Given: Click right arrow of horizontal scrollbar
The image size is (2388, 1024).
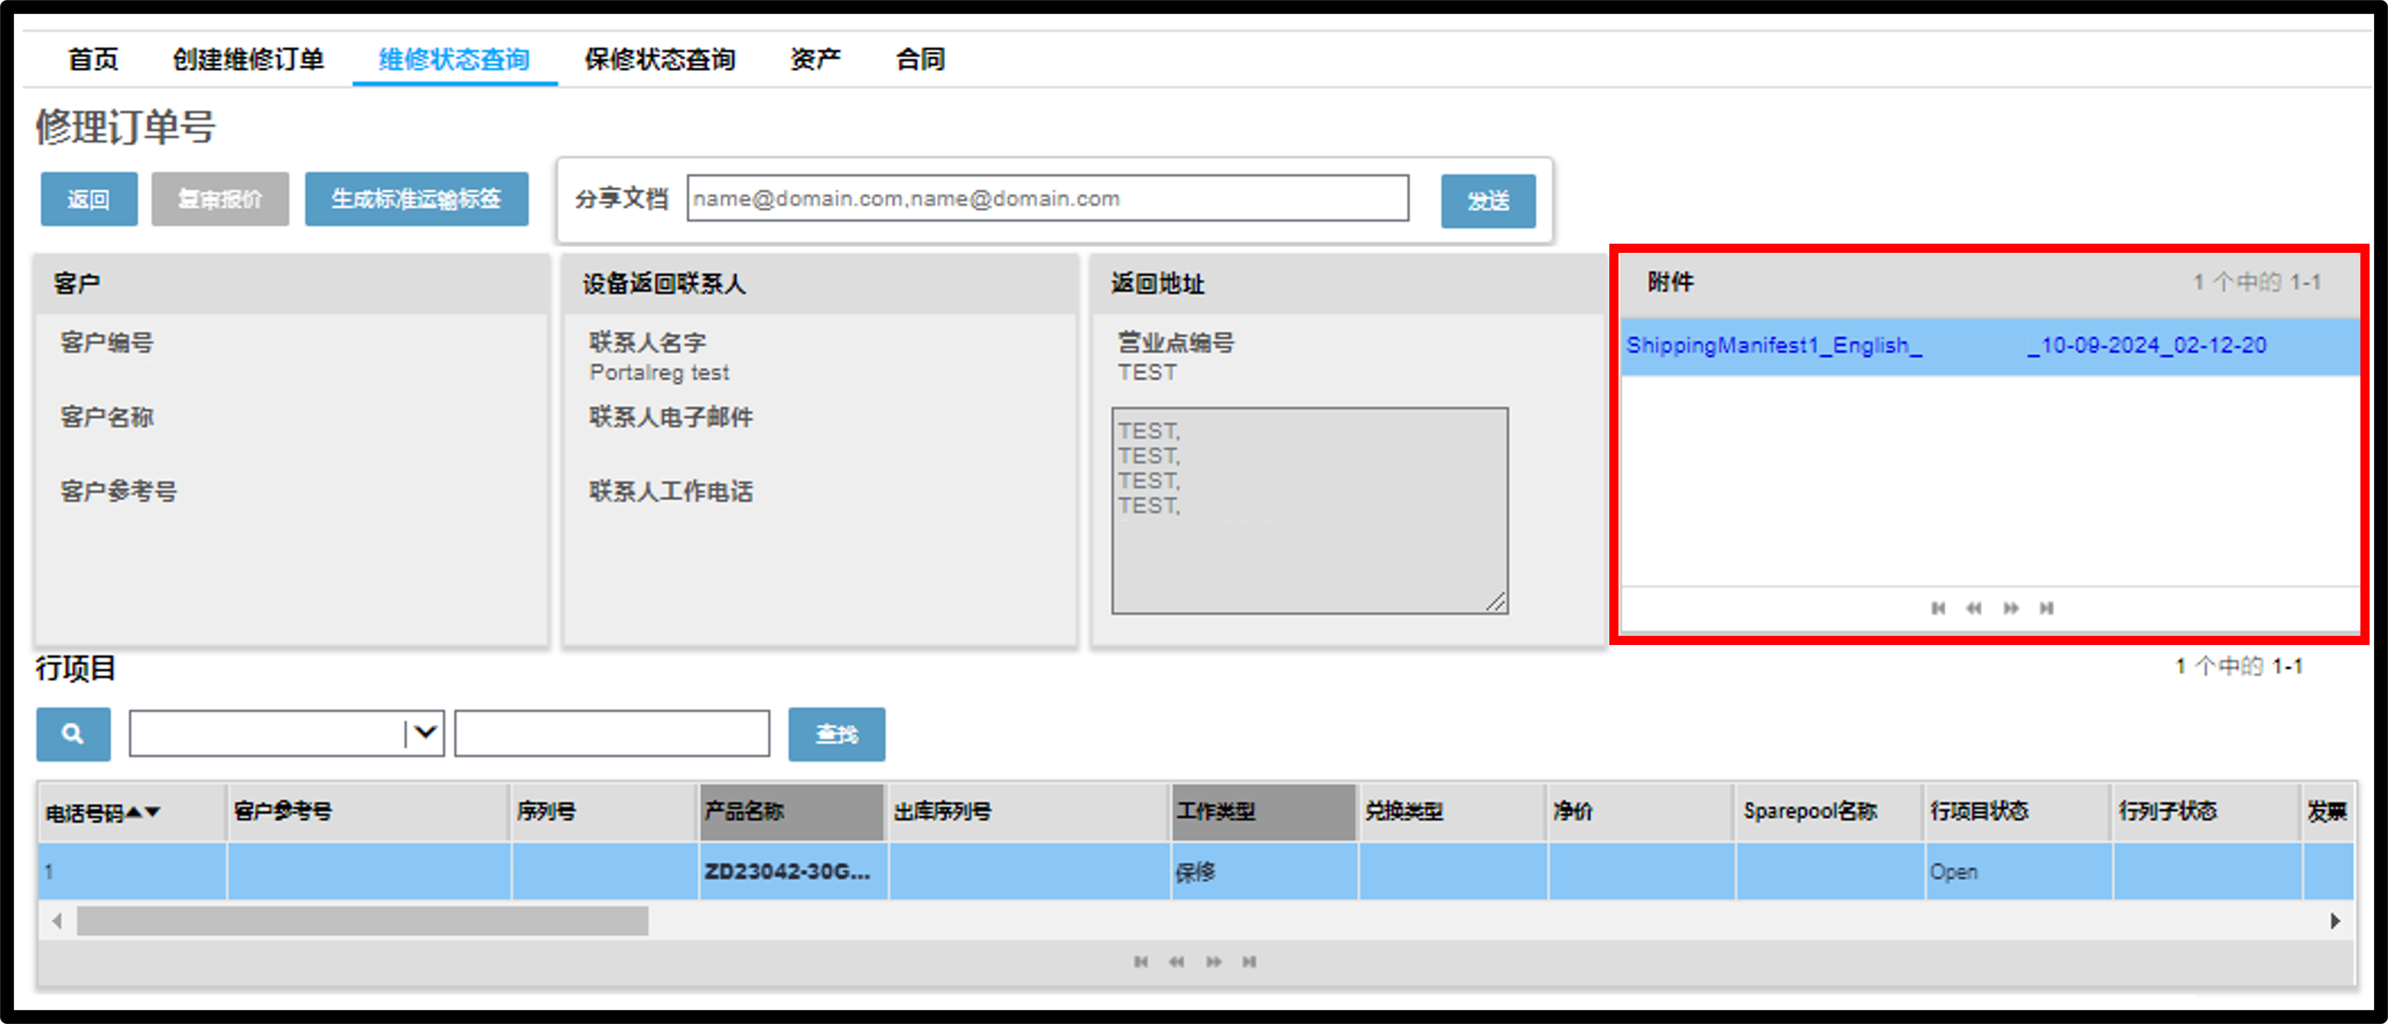Looking at the screenshot, I should 2335,921.
